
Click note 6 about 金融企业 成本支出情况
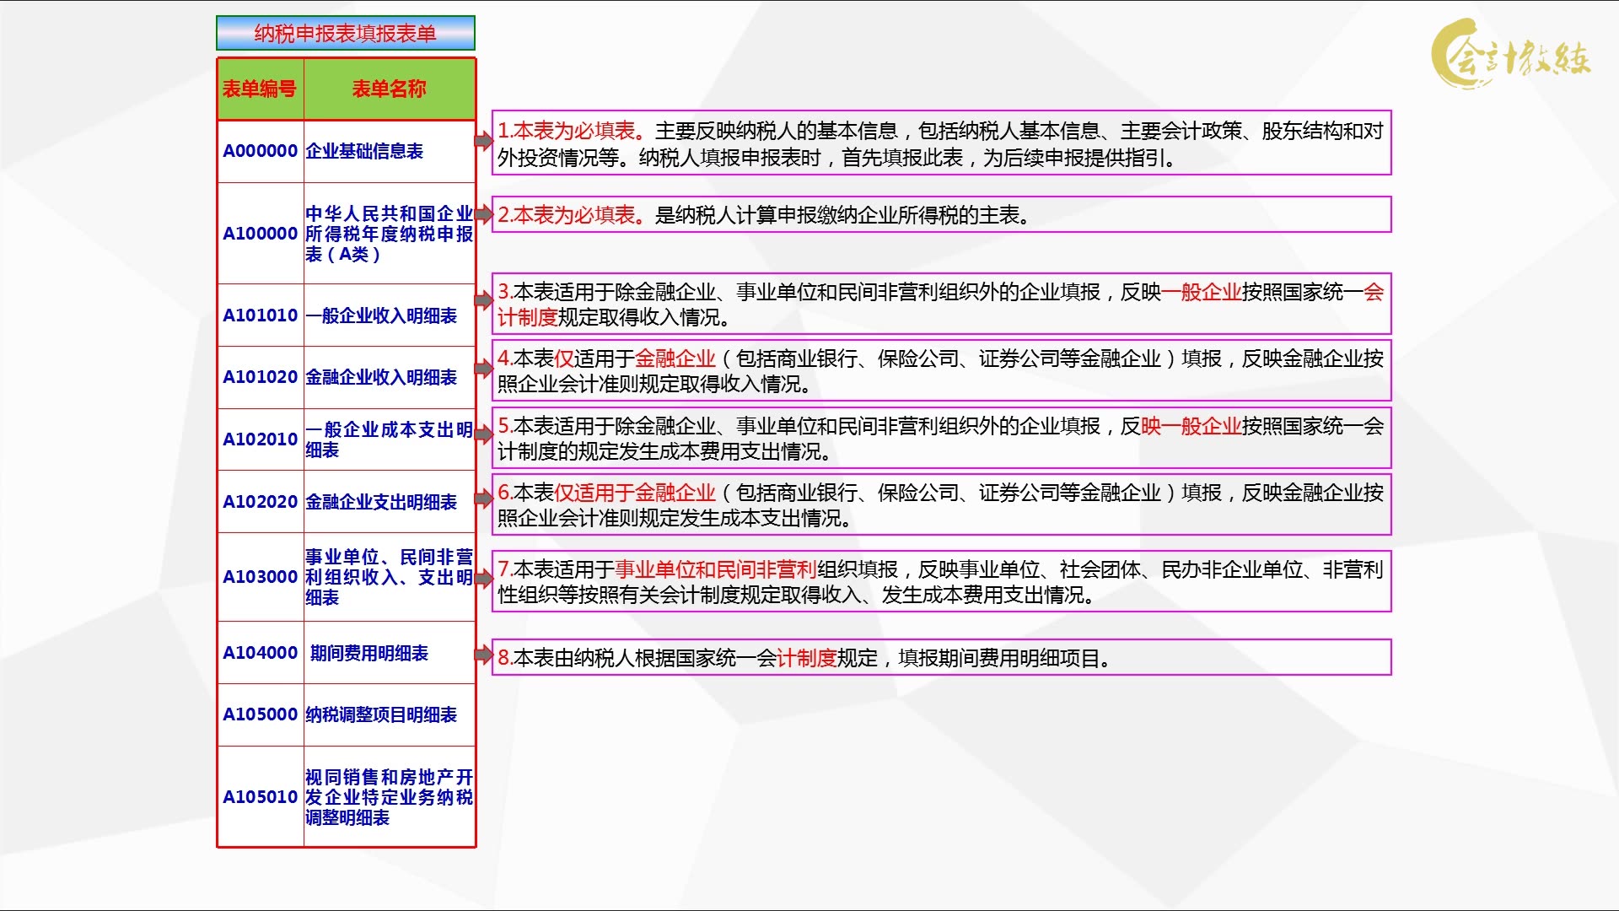941,504
